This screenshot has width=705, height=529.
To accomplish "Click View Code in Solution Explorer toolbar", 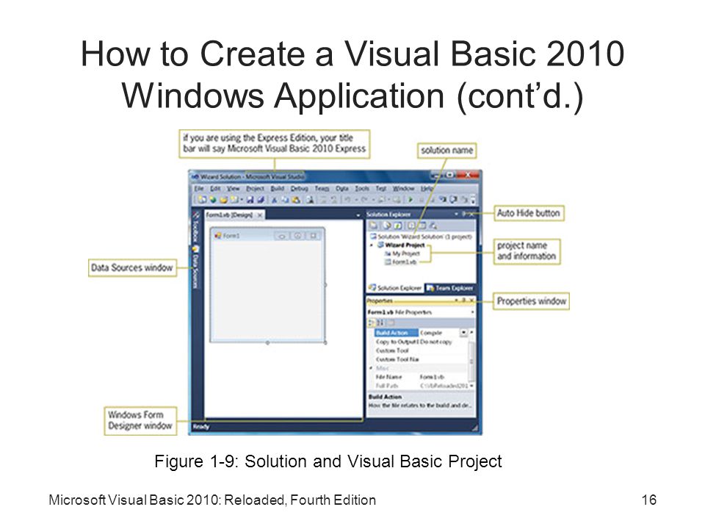I will pos(411,226).
